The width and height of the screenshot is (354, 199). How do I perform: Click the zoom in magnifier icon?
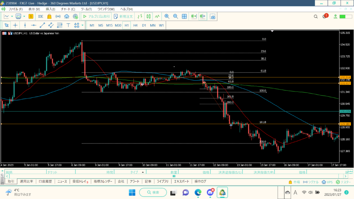coord(167,17)
